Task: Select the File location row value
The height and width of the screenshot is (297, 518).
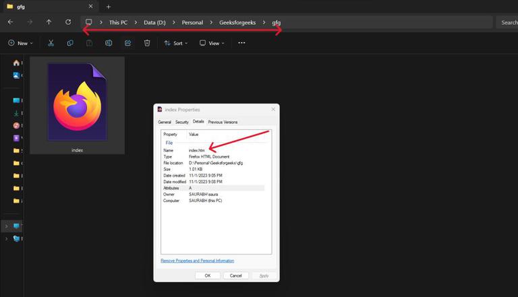Action: tap(216, 163)
